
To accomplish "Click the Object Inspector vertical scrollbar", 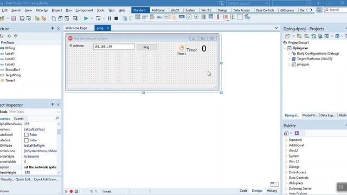I will pos(59,148).
